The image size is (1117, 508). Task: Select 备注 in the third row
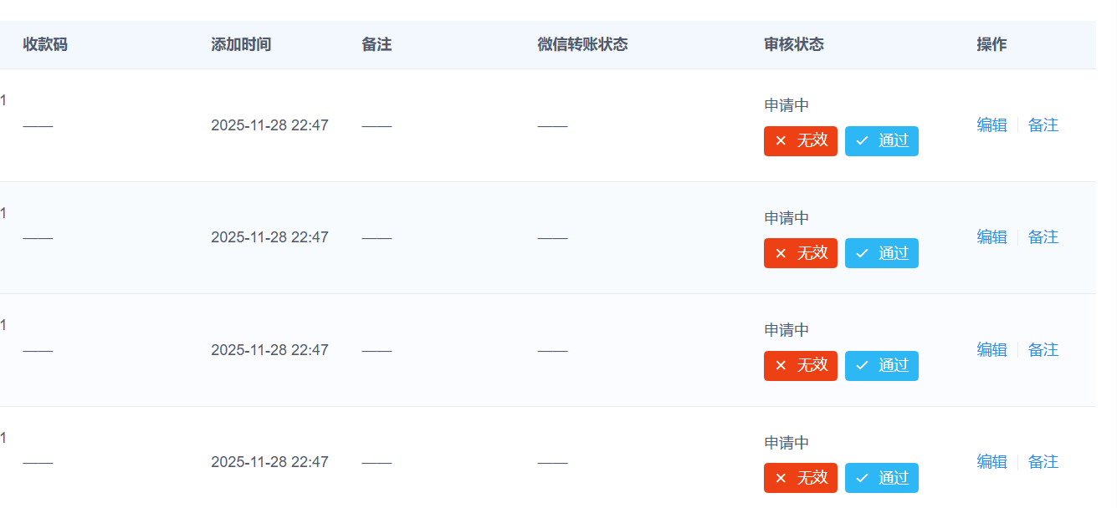coord(1043,350)
